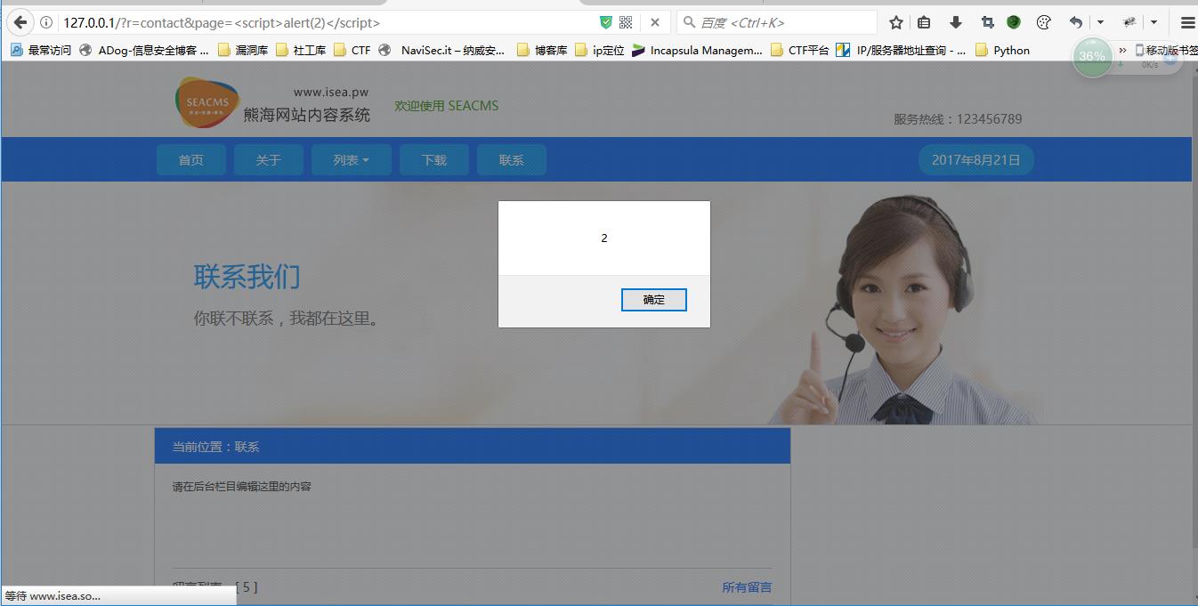Show more bookmarks via the double chevron
Image resolution: width=1198 pixels, height=606 pixels.
click(1123, 51)
